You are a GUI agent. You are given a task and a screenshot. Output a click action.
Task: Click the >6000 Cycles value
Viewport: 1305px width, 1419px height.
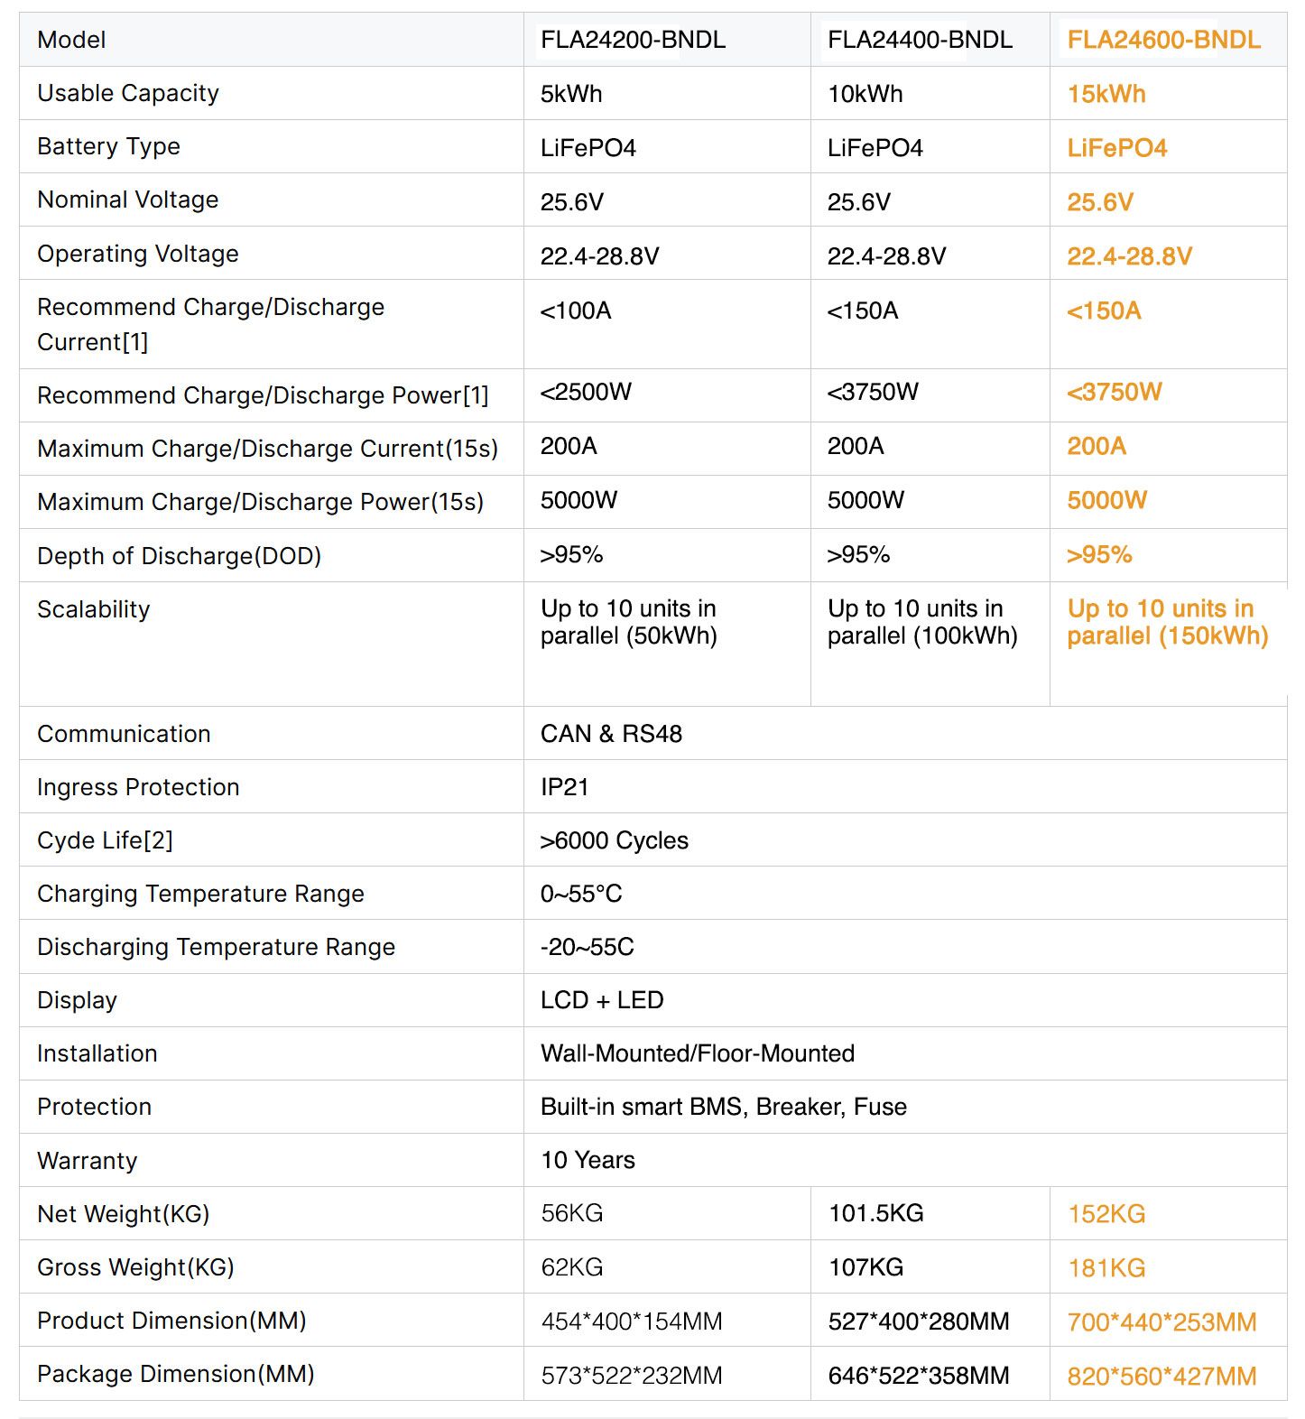click(614, 840)
